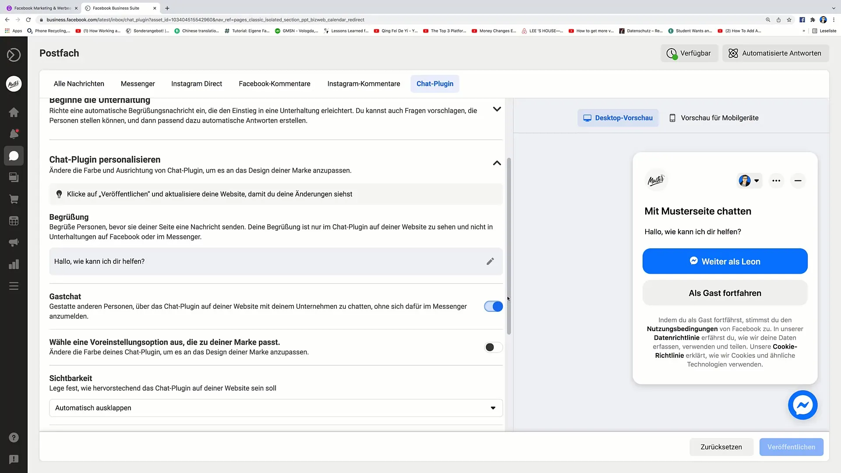
Task: Click Als Gast fortfahren button
Action: (725, 293)
